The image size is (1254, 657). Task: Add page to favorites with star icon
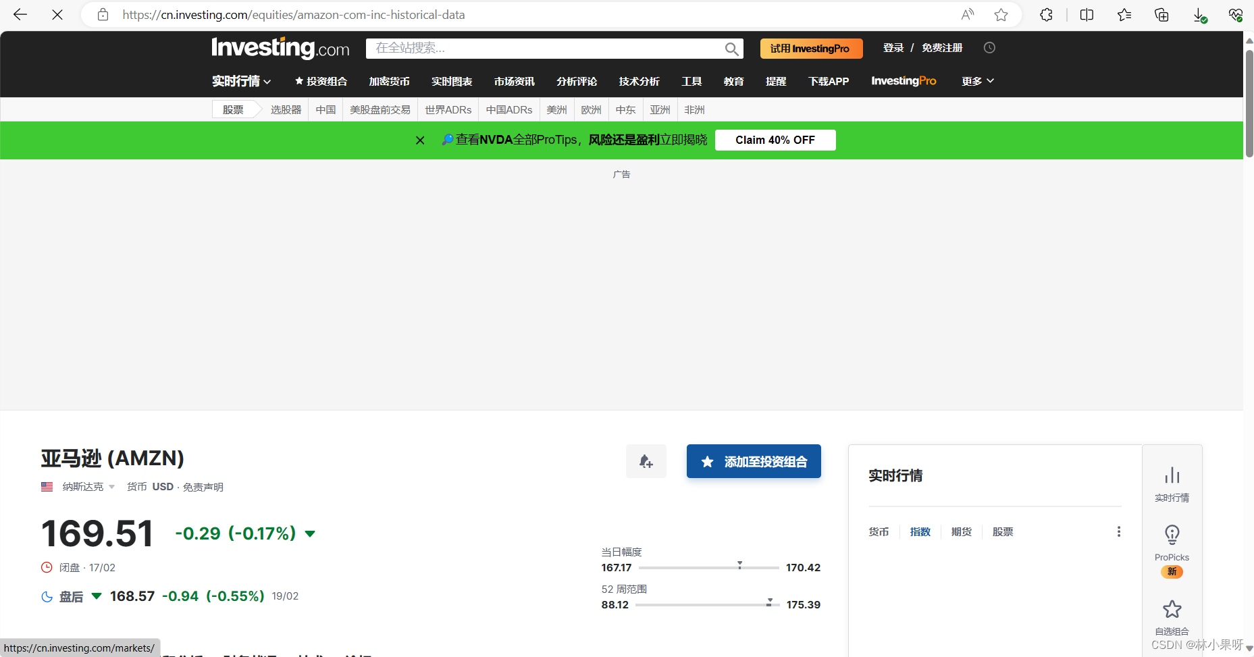1001,14
